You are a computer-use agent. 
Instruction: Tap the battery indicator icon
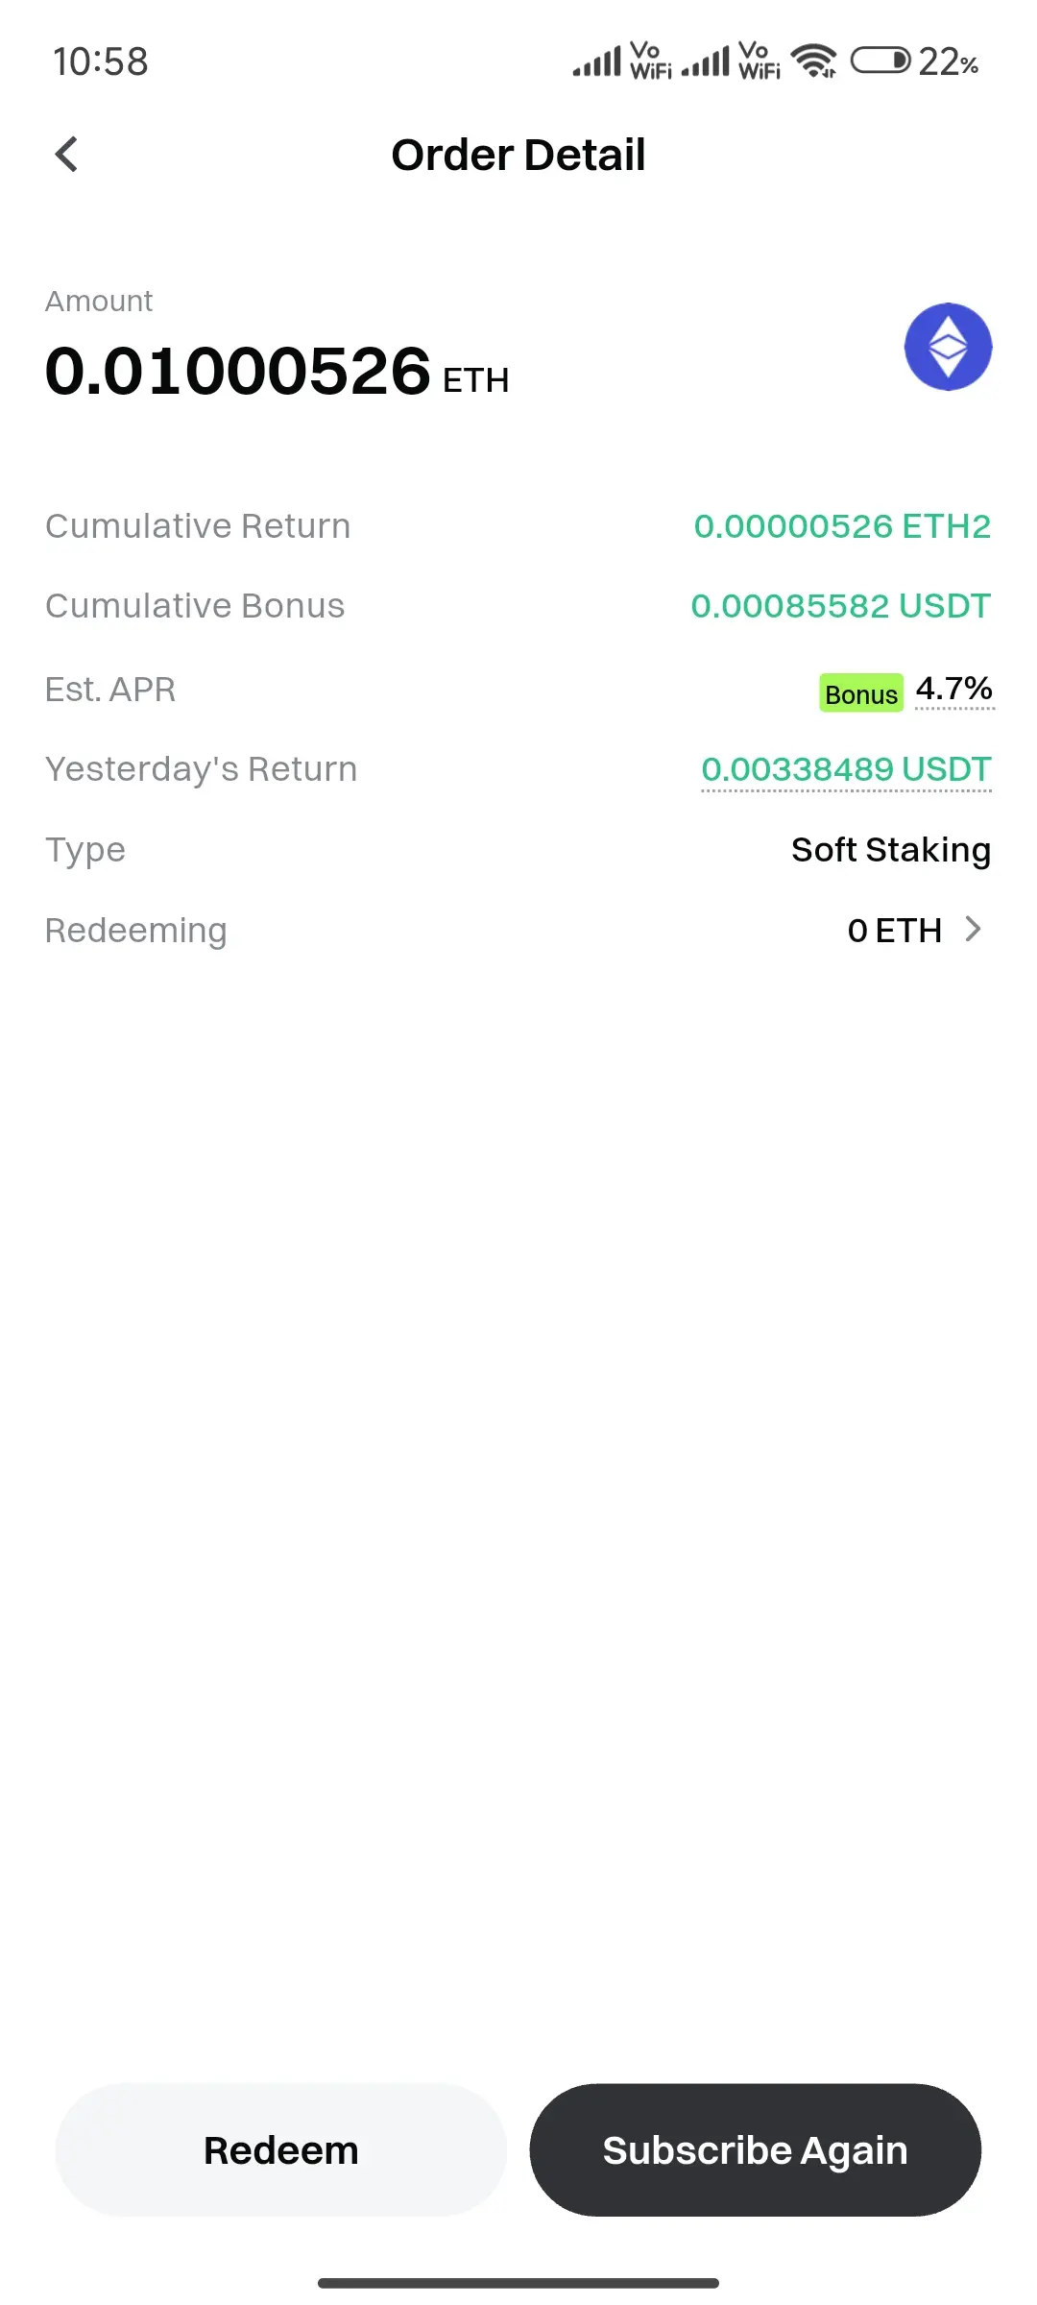pos(880,61)
